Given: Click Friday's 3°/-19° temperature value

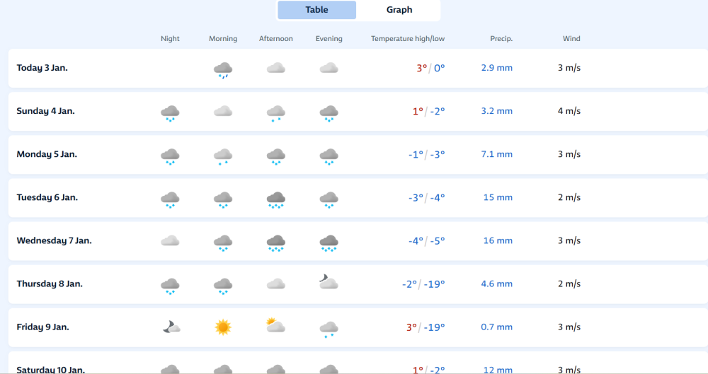Looking at the screenshot, I should pyautogui.click(x=426, y=327).
